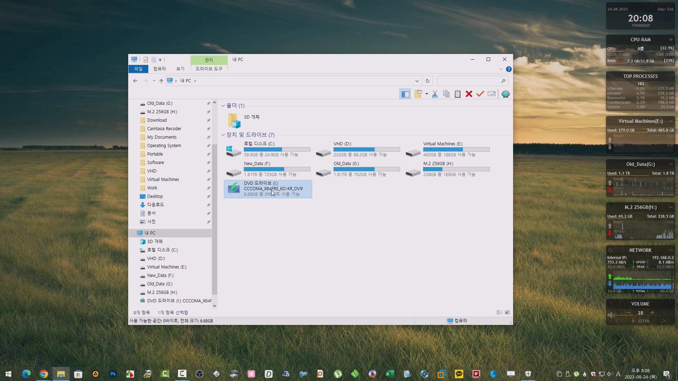678x381 pixels.
Task: Select VHD (D:) drive in main pane
Action: [358, 150]
